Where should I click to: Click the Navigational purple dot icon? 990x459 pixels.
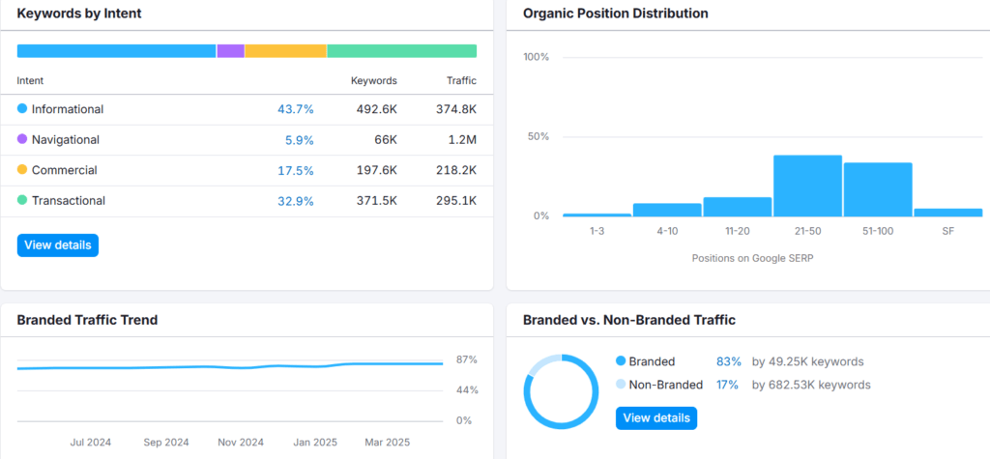(x=22, y=139)
